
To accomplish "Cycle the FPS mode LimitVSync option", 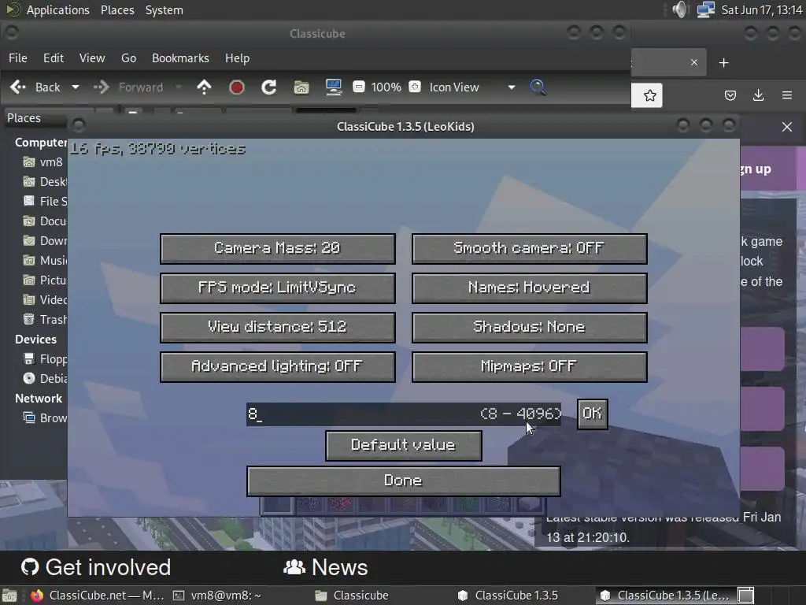I will tap(278, 288).
